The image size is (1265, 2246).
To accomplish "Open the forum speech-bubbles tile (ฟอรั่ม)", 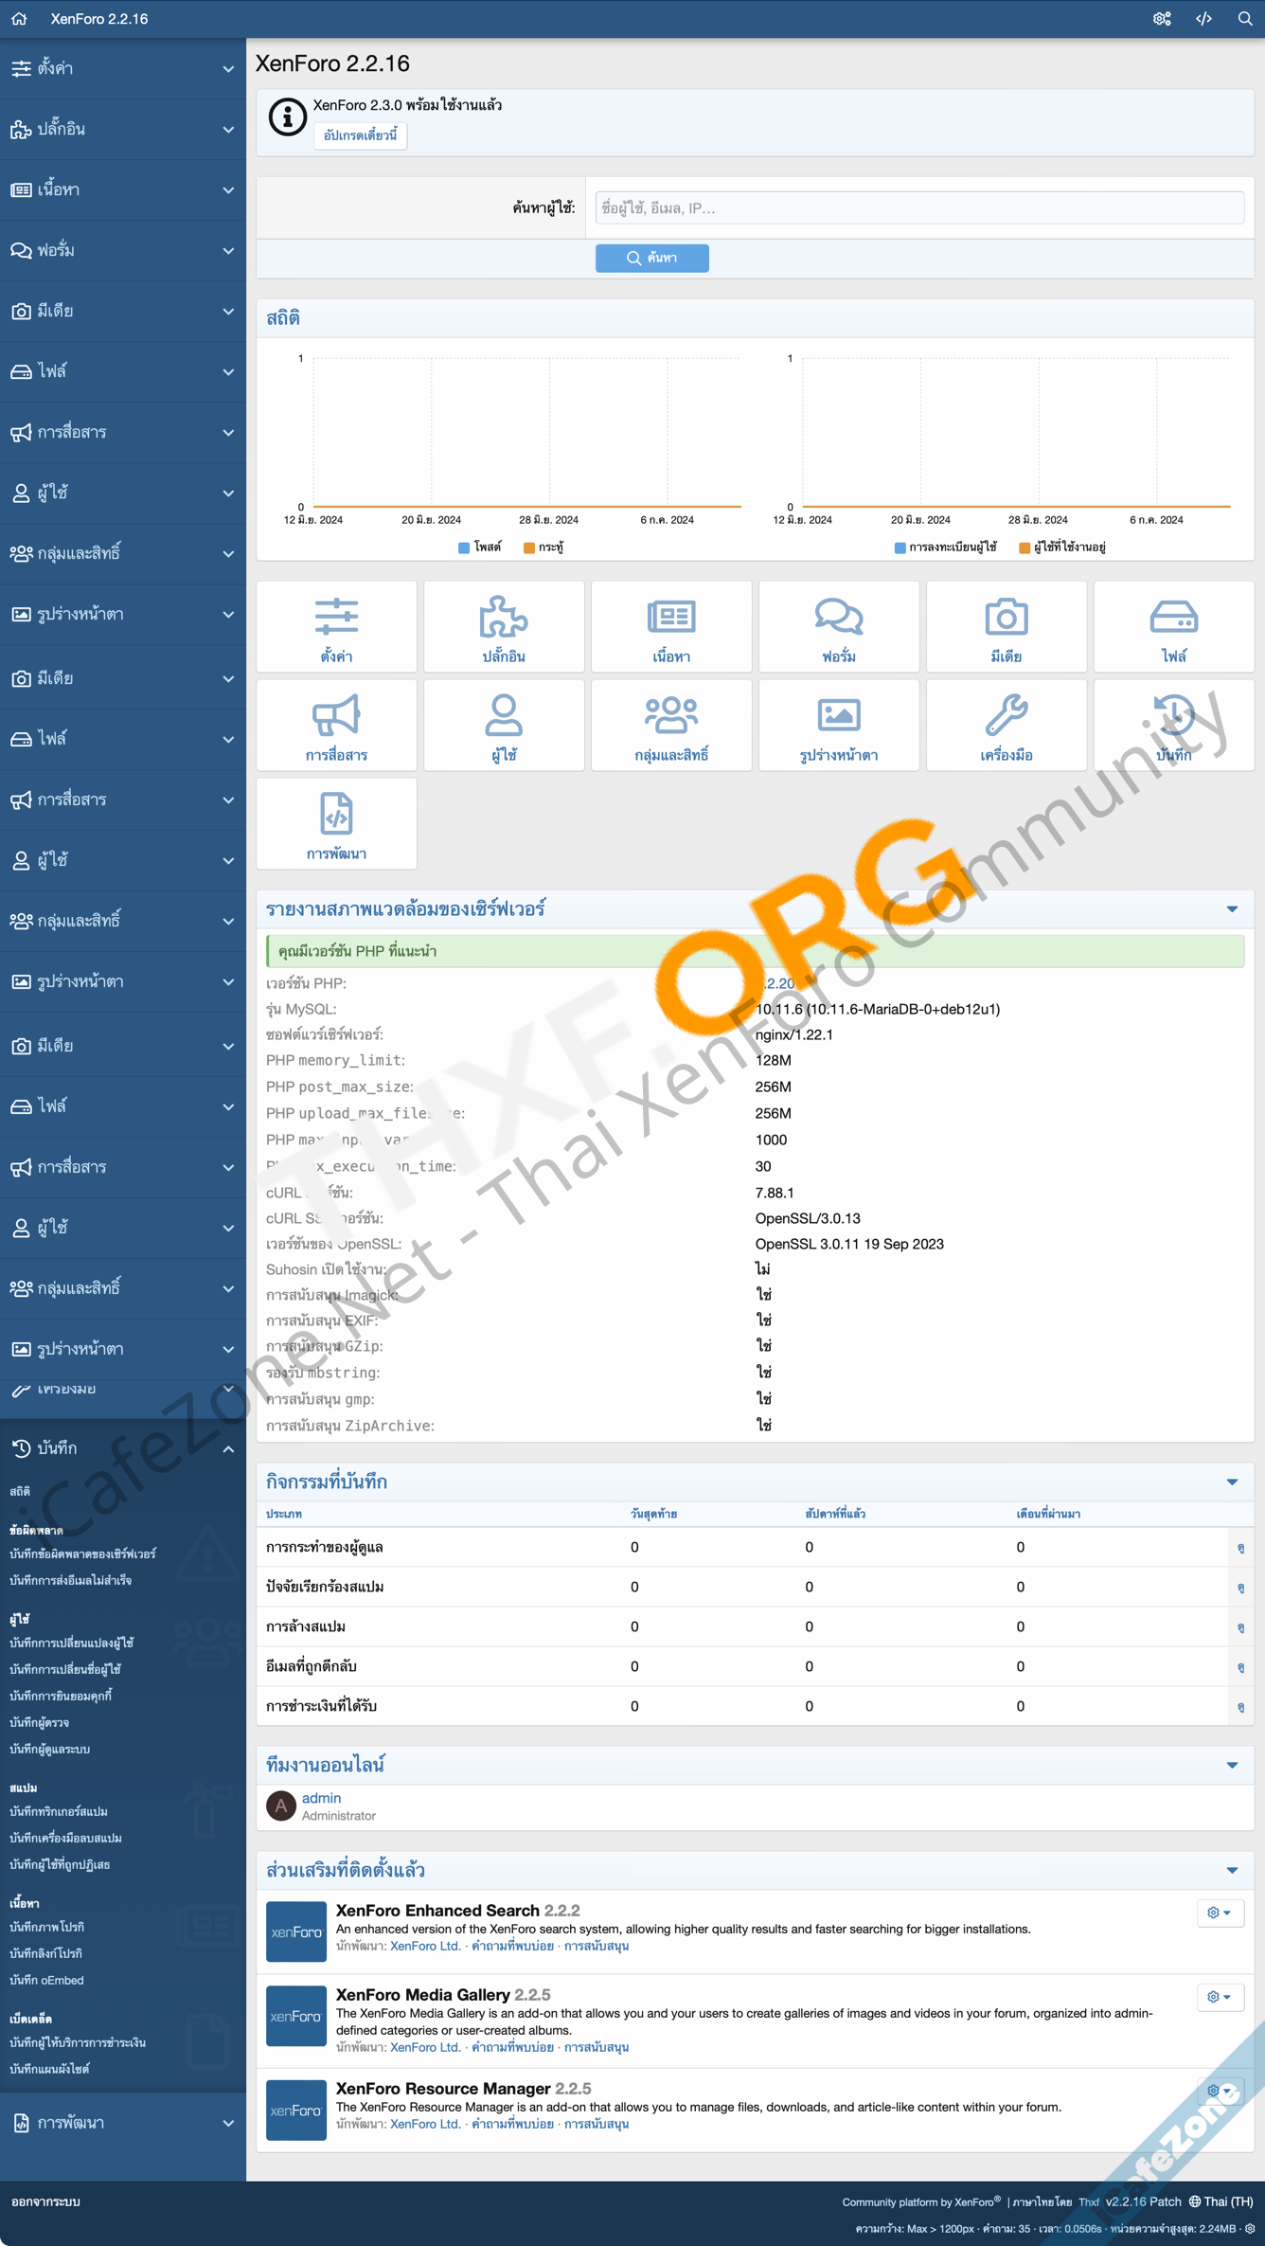I will (838, 627).
